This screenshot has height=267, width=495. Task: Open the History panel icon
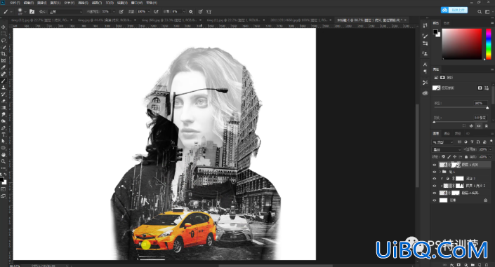[425, 25]
